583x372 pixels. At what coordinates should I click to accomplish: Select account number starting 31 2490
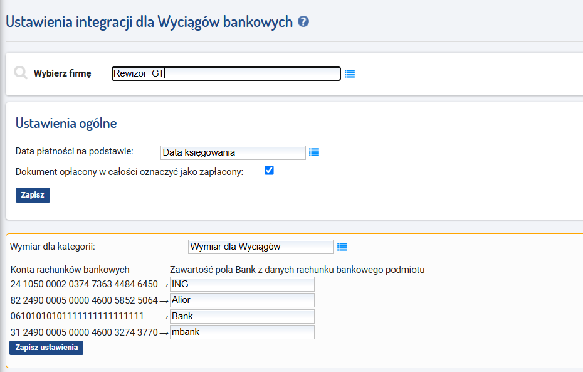84,332
